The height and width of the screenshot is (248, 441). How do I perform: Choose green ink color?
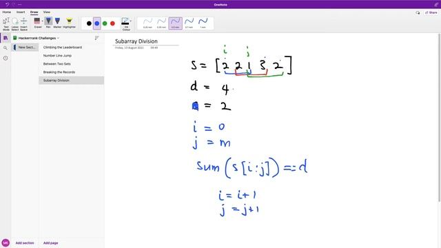tap(105, 23)
